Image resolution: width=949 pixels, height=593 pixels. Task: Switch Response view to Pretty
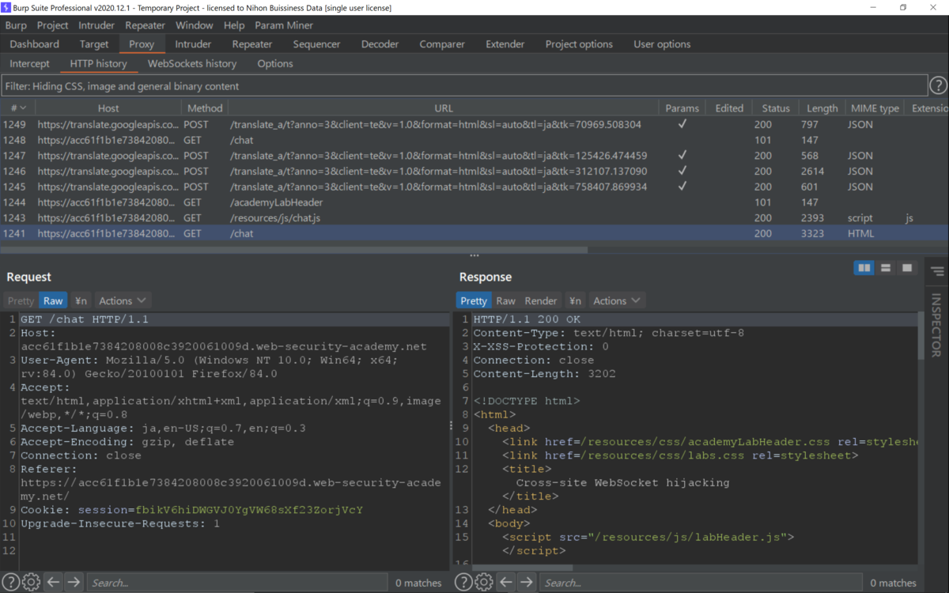pyautogui.click(x=474, y=300)
